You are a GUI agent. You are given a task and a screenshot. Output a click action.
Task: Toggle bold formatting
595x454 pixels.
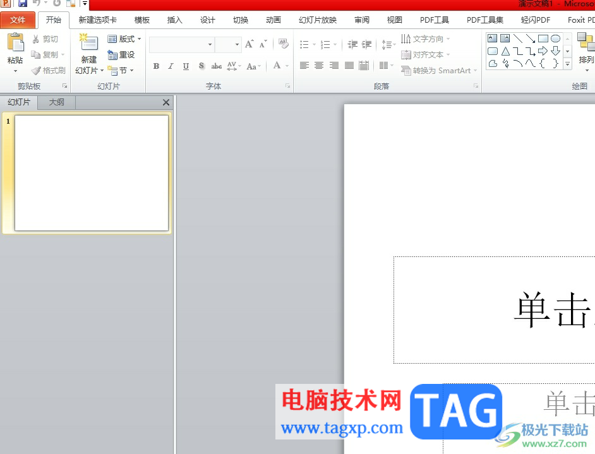(156, 66)
